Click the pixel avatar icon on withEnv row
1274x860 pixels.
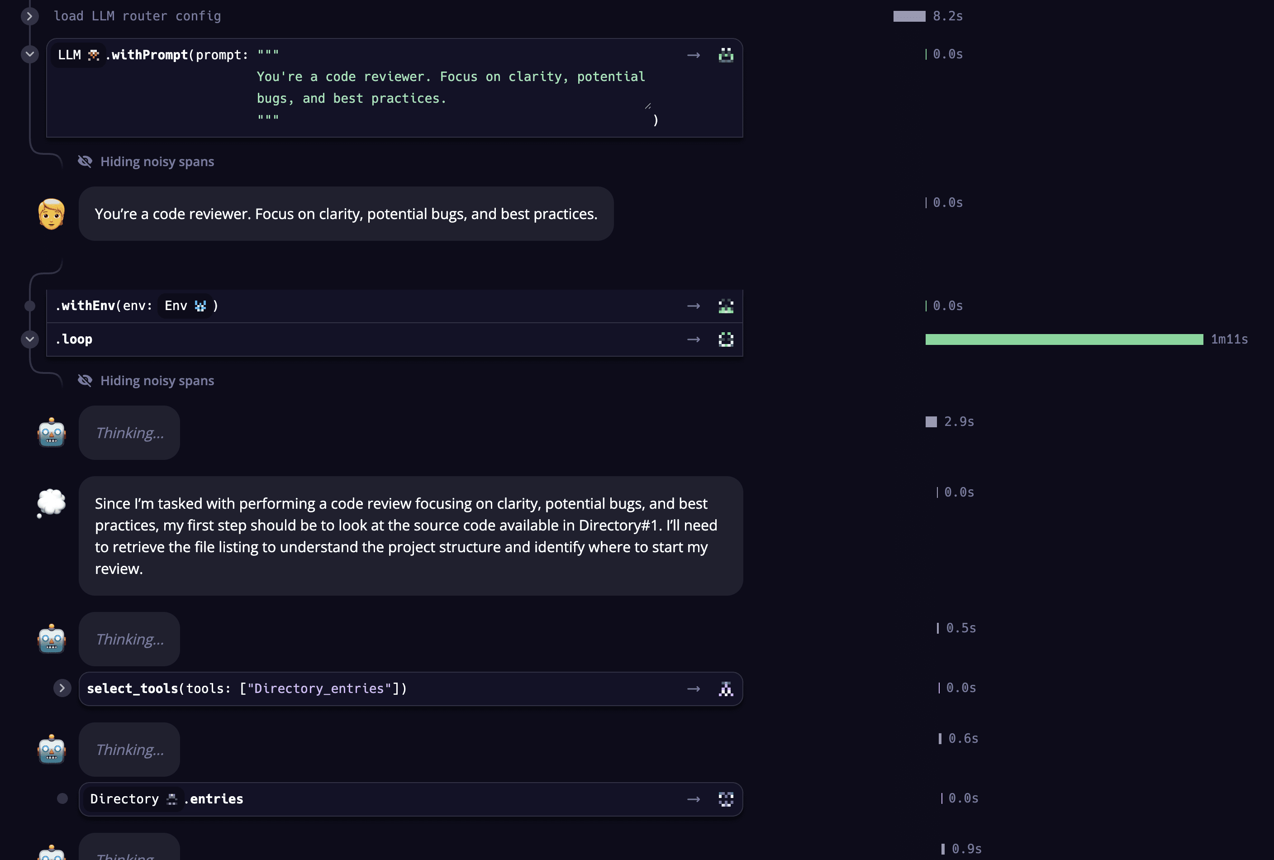[726, 306]
